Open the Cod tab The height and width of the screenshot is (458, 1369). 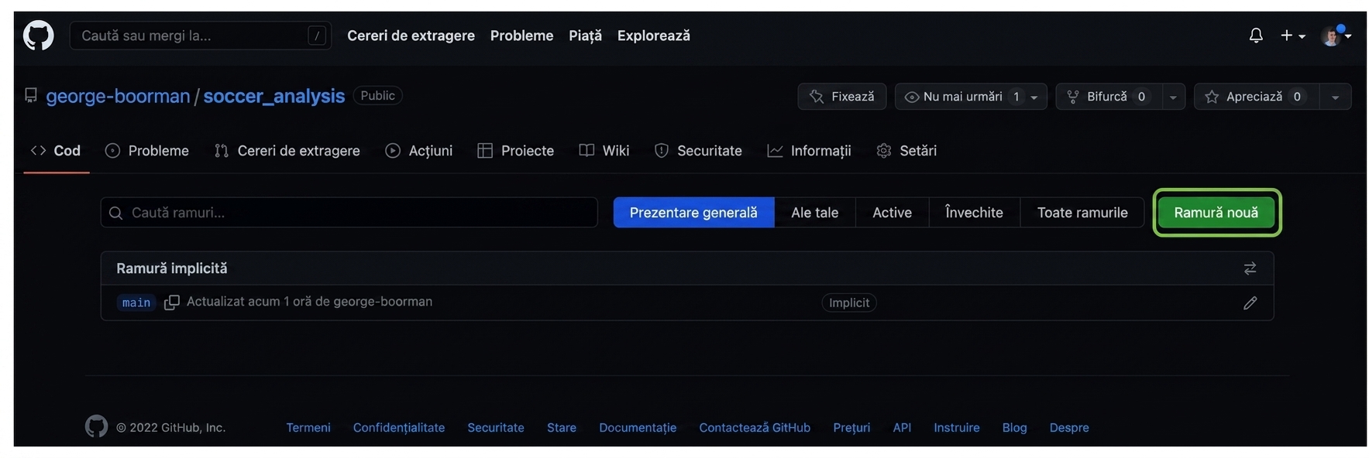(56, 151)
